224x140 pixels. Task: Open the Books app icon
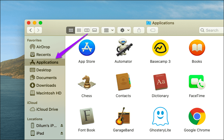point(197,48)
